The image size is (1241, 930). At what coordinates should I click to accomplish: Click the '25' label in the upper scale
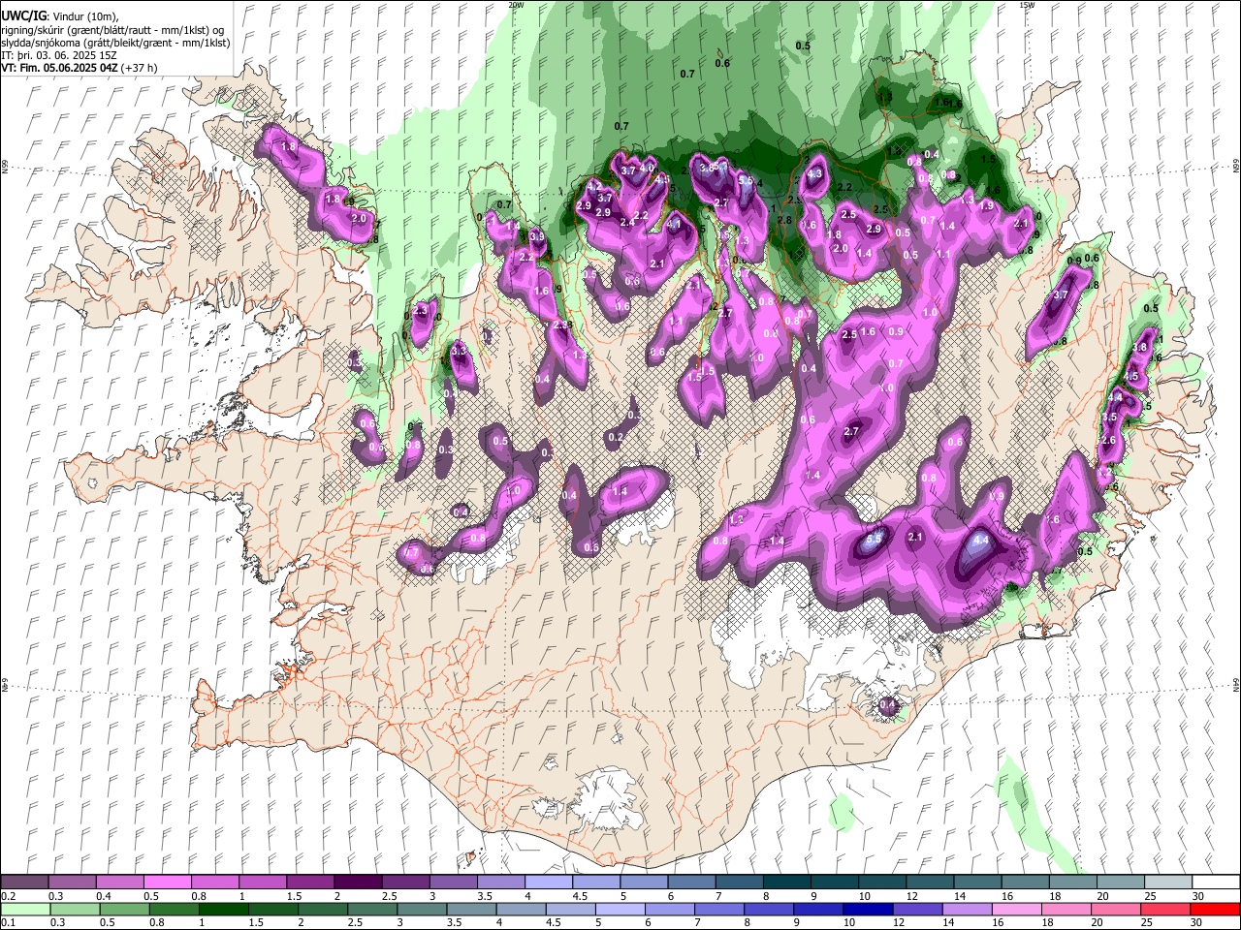(1150, 896)
